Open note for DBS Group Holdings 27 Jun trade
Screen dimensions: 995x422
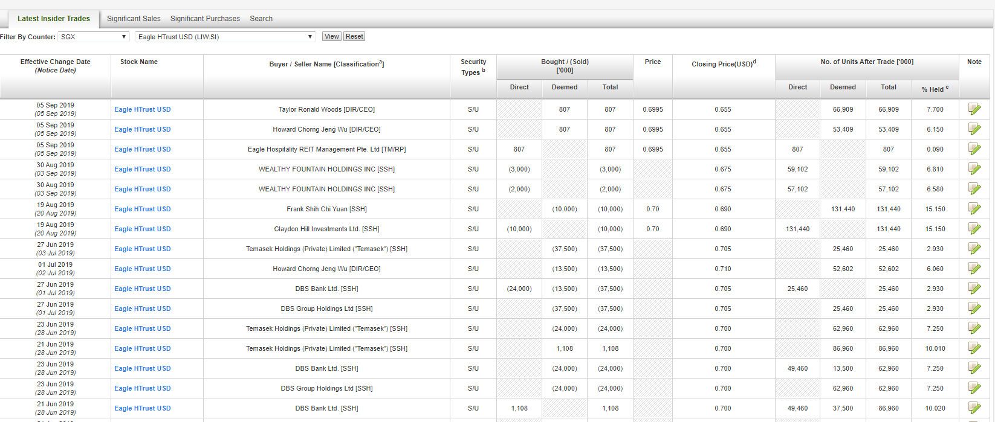tap(974, 309)
